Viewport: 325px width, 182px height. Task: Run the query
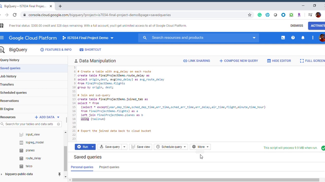83,147
